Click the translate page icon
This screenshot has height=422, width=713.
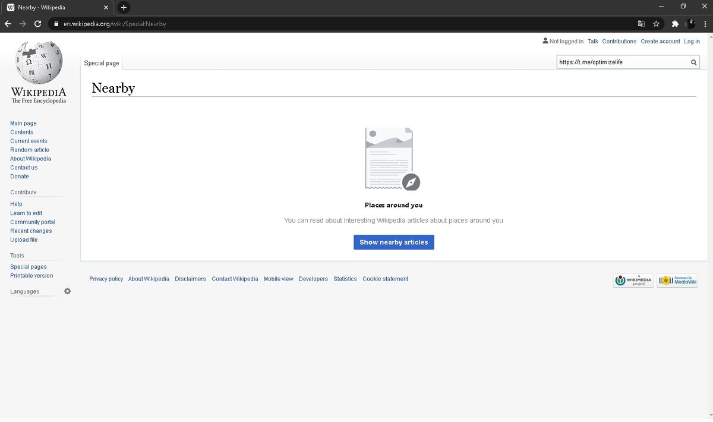(641, 24)
